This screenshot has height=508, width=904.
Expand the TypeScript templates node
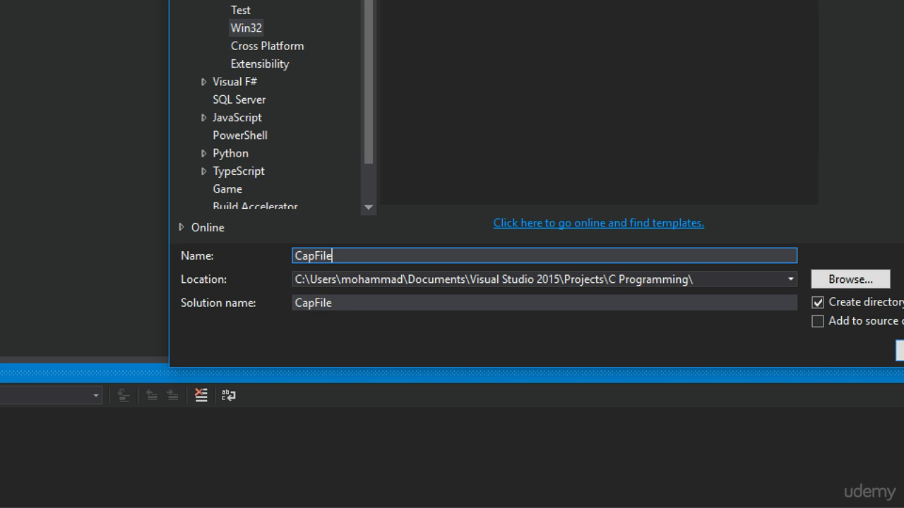pyautogui.click(x=204, y=171)
